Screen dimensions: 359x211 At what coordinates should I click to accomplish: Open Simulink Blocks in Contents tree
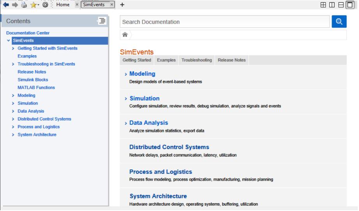(33, 80)
